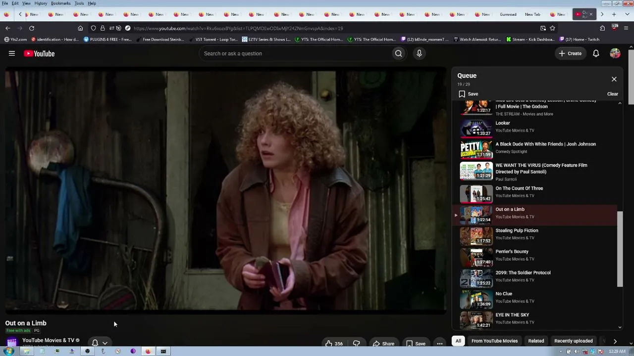Close the Queue panel

[x=614, y=79]
